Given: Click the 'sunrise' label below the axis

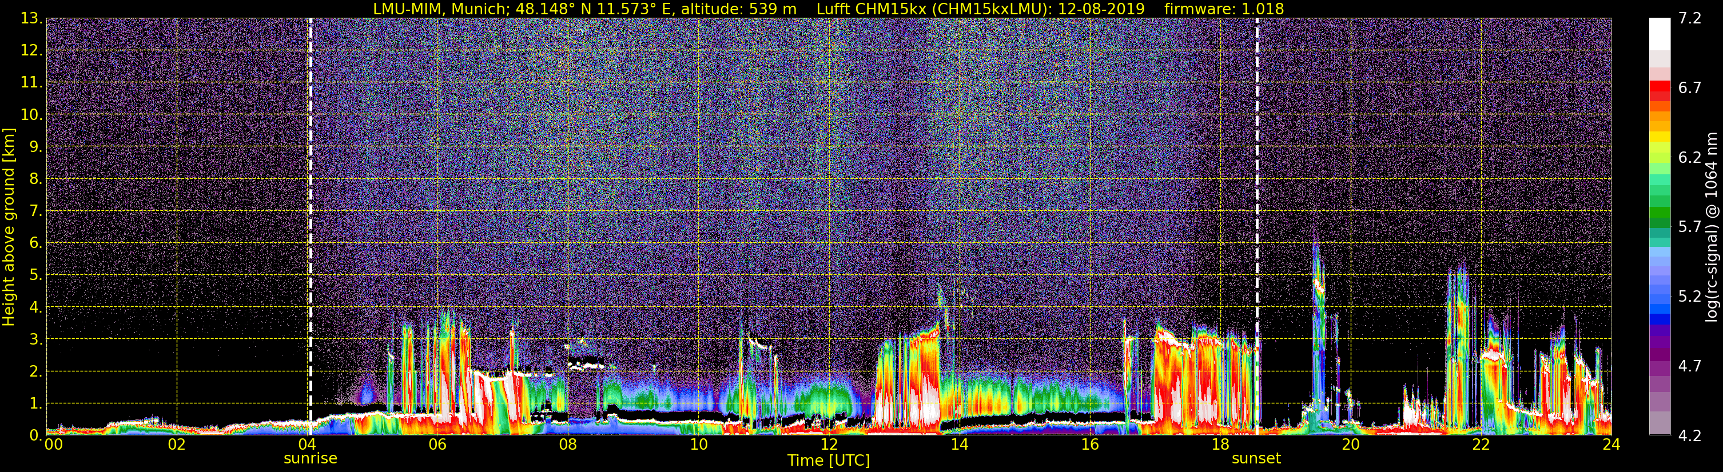Looking at the screenshot, I should (311, 459).
